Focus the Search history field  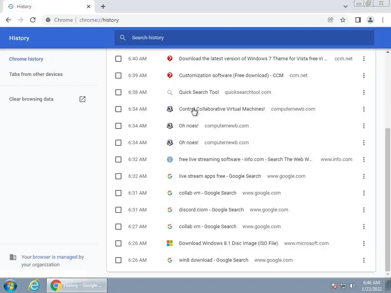click(244, 38)
